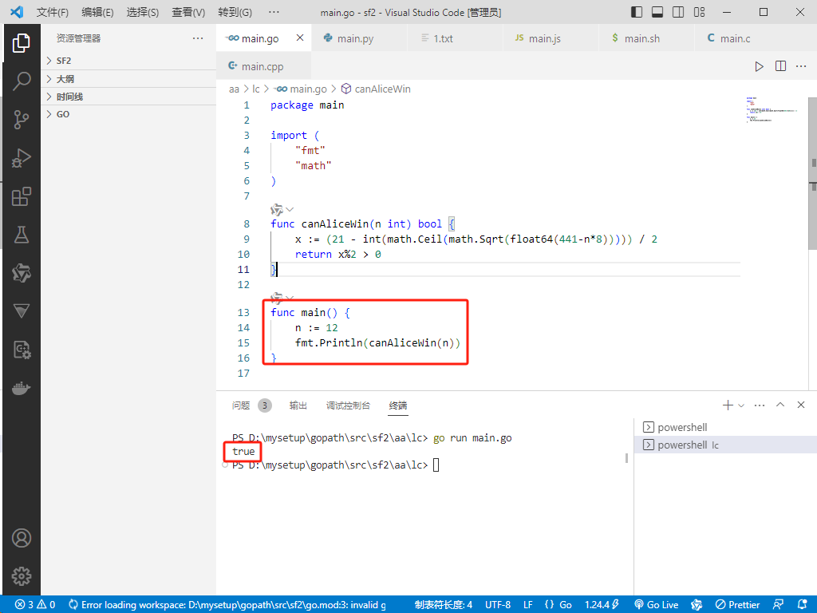Click Prettier status bar item
The height and width of the screenshot is (613, 817).
[x=737, y=605]
